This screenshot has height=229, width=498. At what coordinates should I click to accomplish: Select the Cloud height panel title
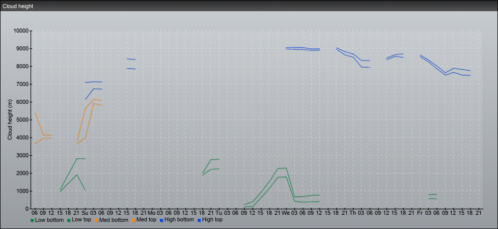coord(18,6)
